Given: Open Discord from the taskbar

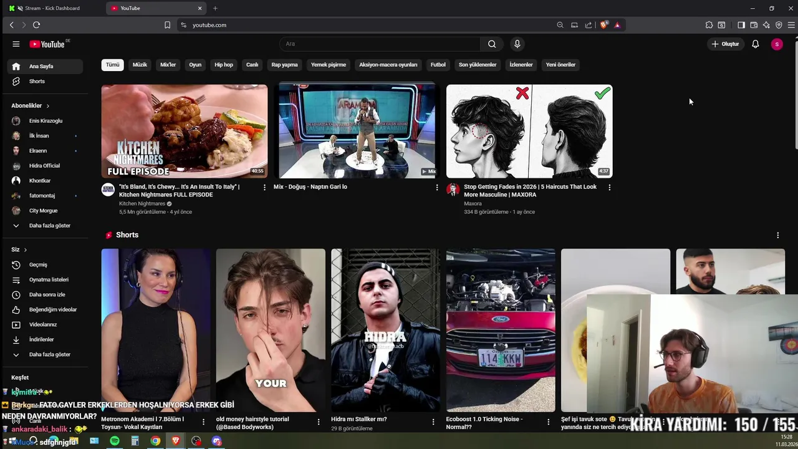Looking at the screenshot, I should [x=216, y=441].
